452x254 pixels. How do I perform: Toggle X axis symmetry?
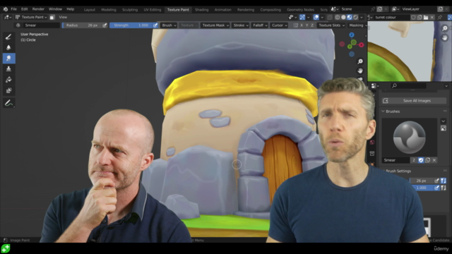(302, 25)
